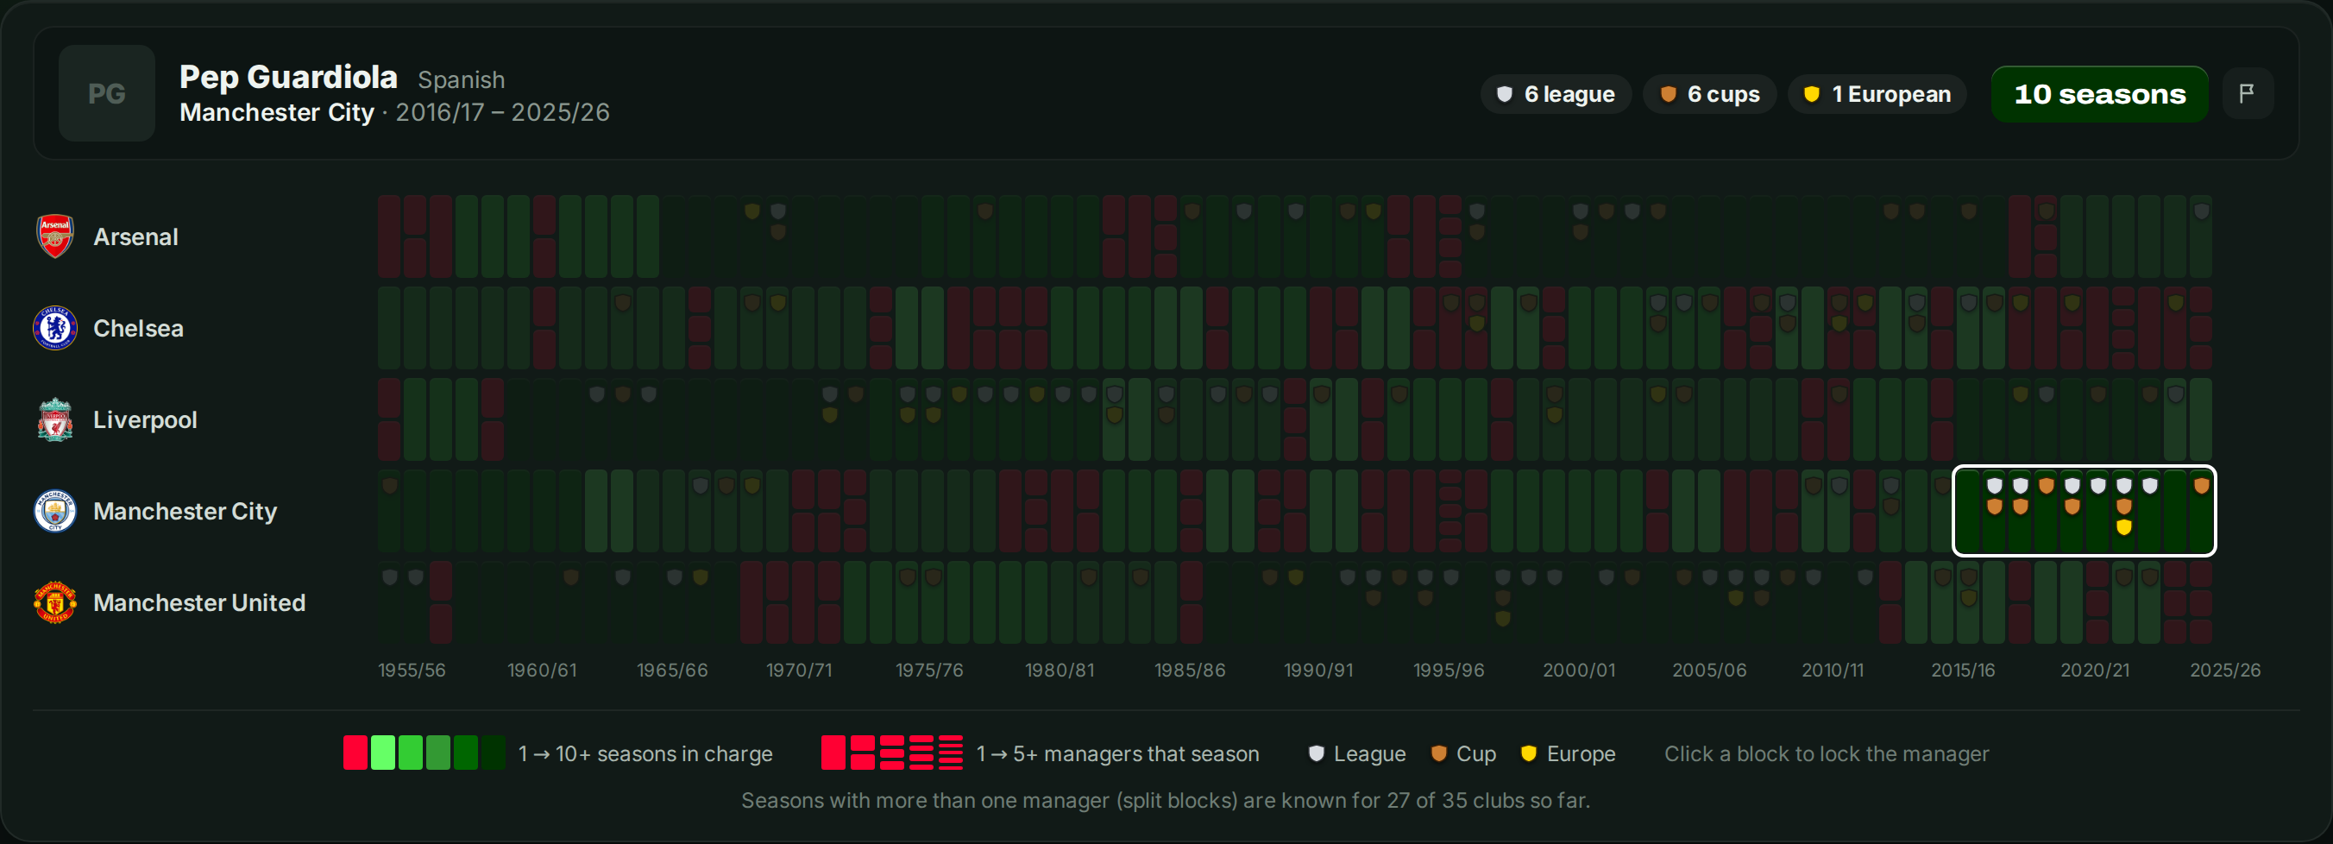Click the '2016/17 – 2025/26' tenure text

point(502,112)
